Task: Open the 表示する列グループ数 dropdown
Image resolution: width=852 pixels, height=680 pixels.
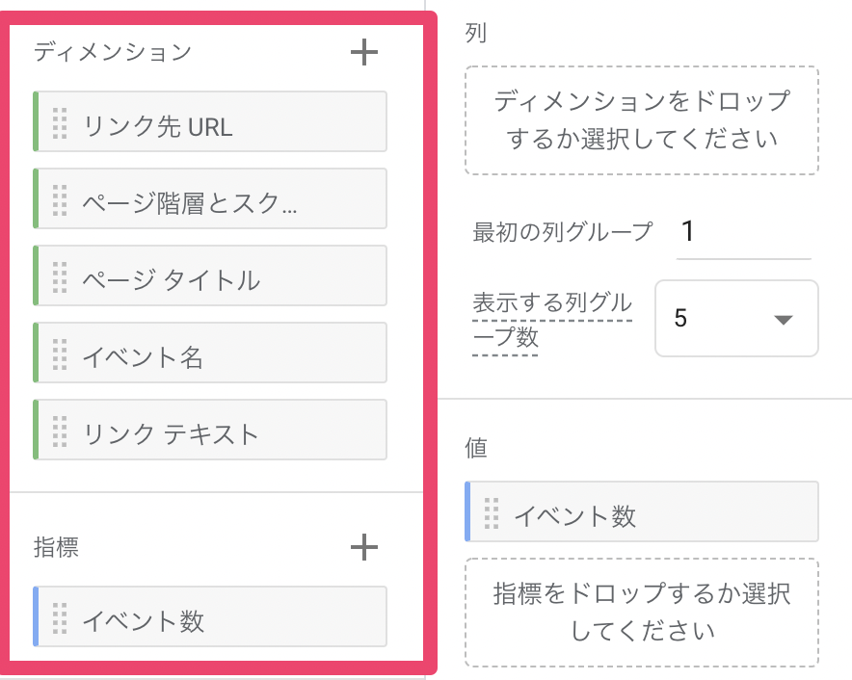Action: (736, 319)
